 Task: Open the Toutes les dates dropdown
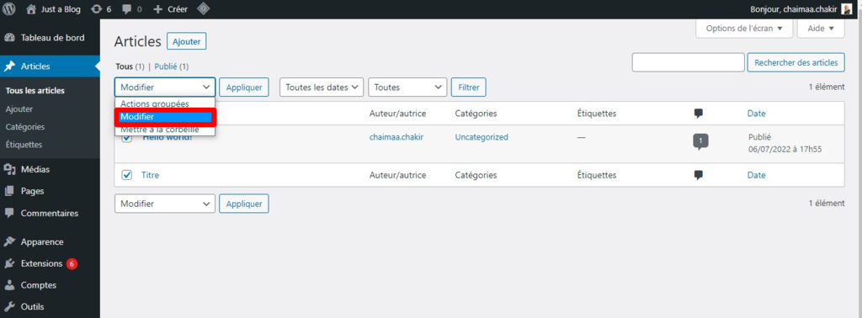tap(322, 87)
